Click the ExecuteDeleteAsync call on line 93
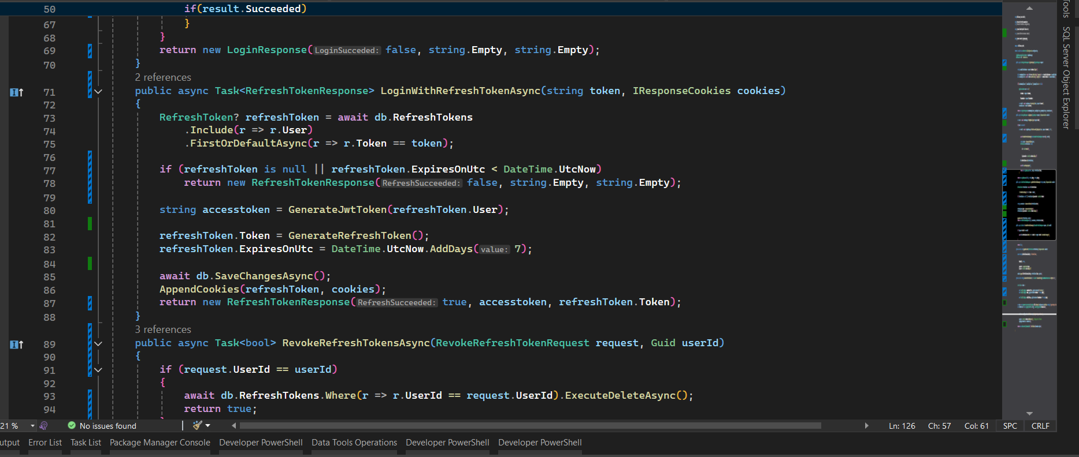Screen dimensions: 1079x457 620,395
